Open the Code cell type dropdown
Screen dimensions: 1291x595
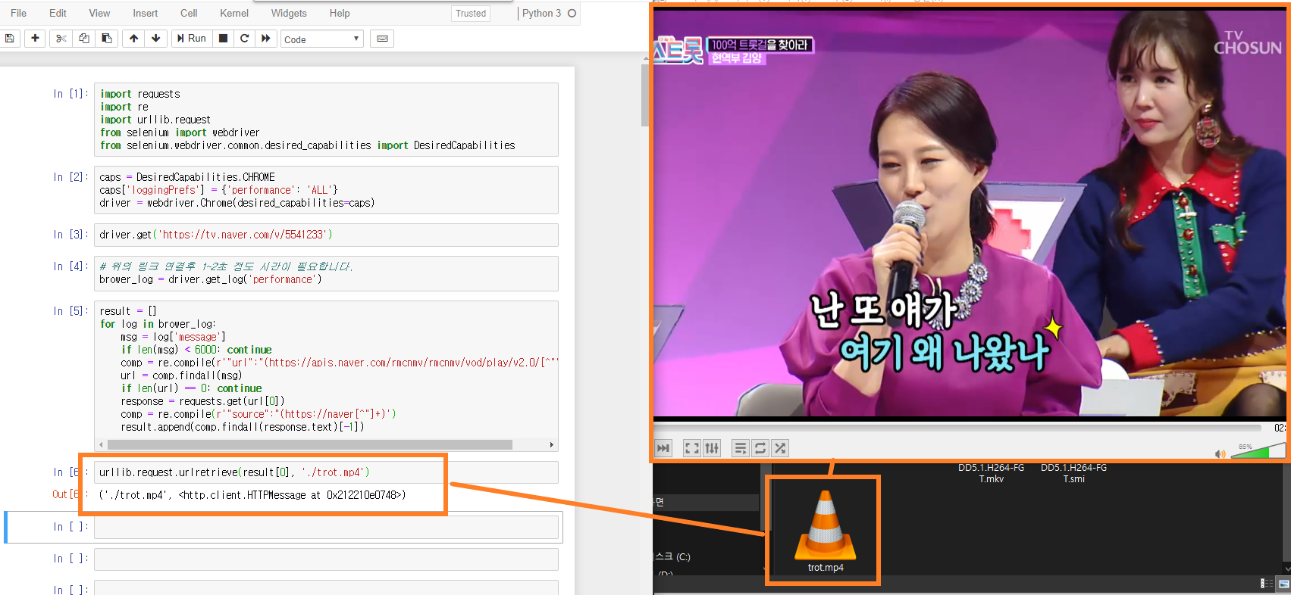pyautogui.click(x=322, y=39)
